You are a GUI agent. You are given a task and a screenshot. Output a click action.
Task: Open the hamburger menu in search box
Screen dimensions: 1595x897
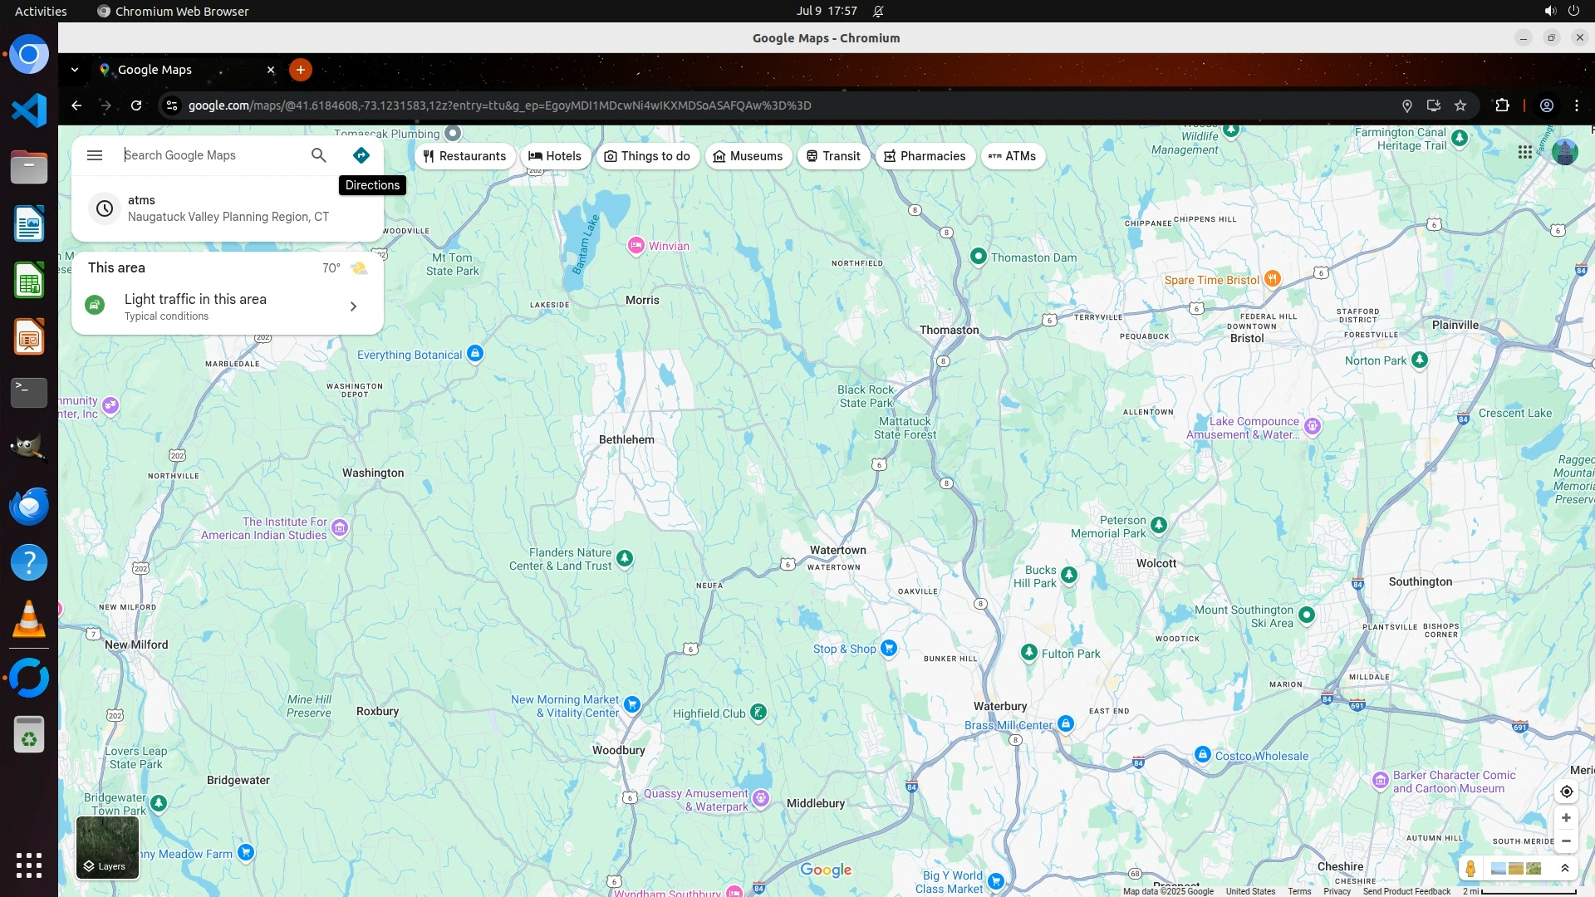click(x=95, y=155)
